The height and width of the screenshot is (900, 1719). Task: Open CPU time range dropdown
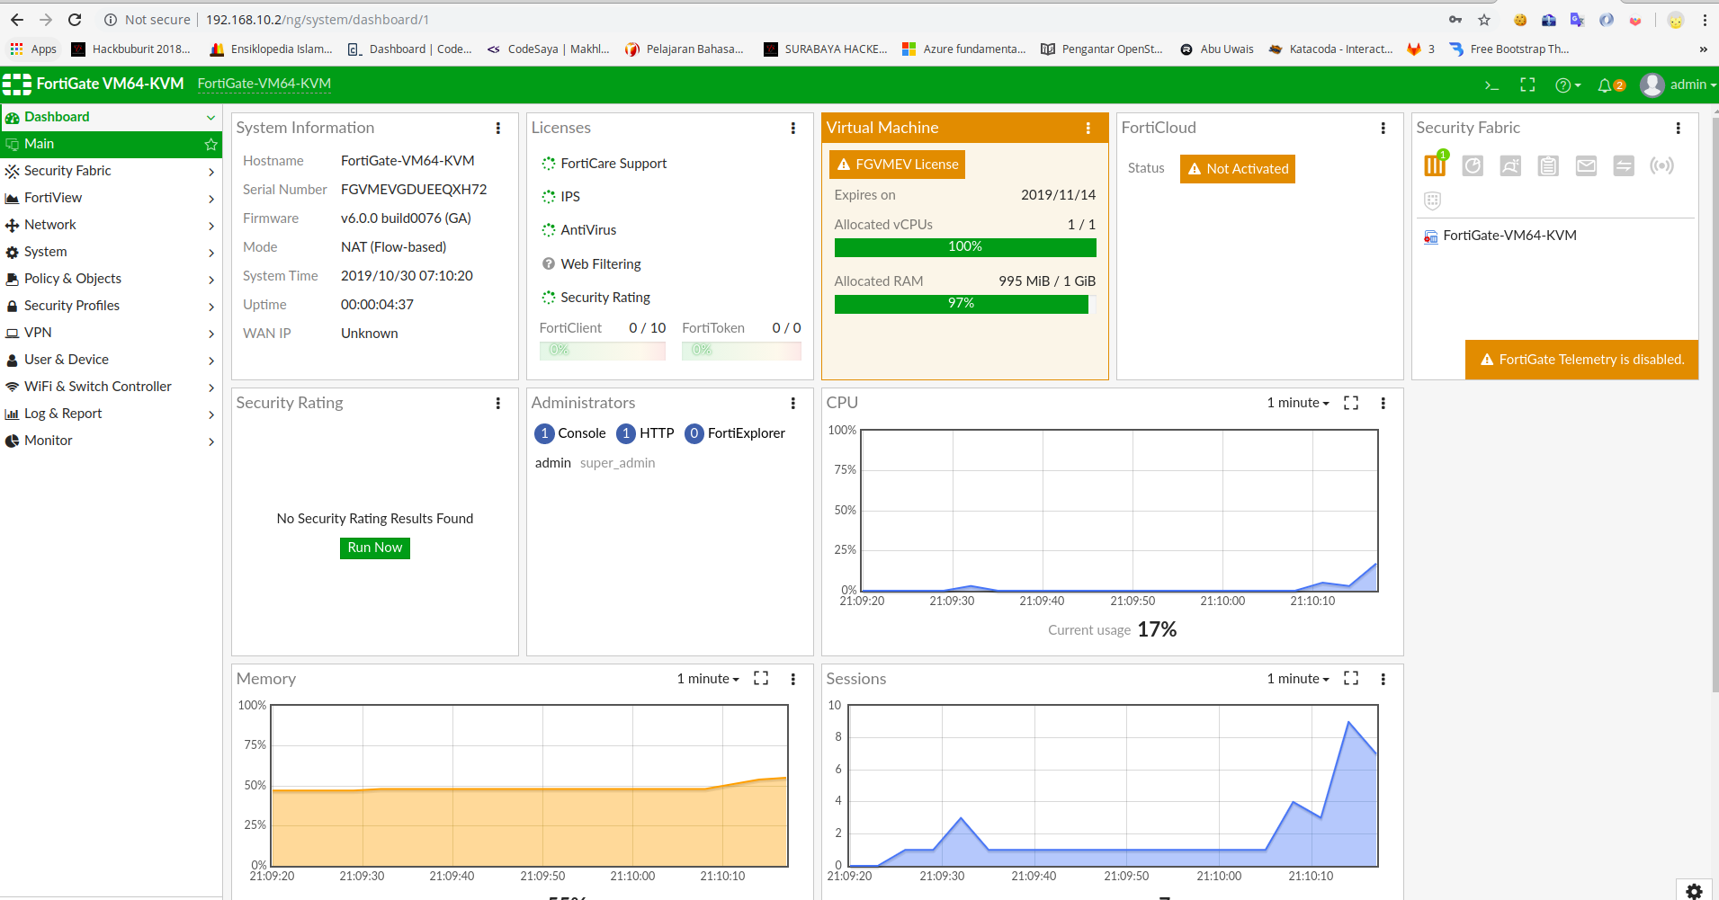(1297, 403)
